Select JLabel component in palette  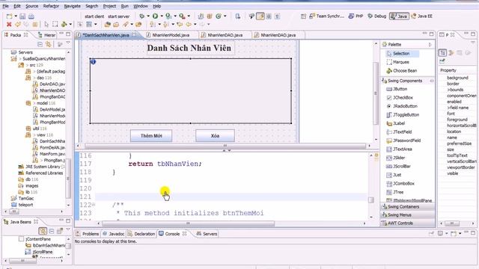tap(396, 123)
